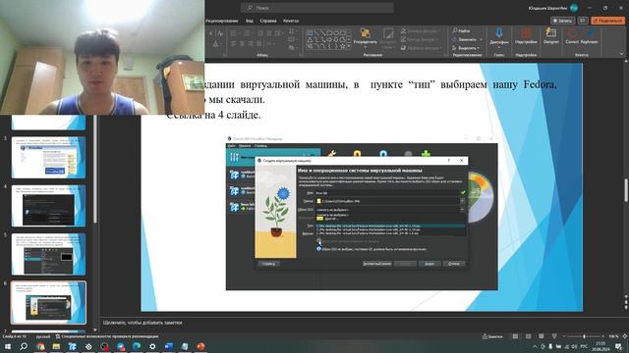Click the РУС input language in the system tray
This screenshot has width=629, height=353.
[x=584, y=346]
